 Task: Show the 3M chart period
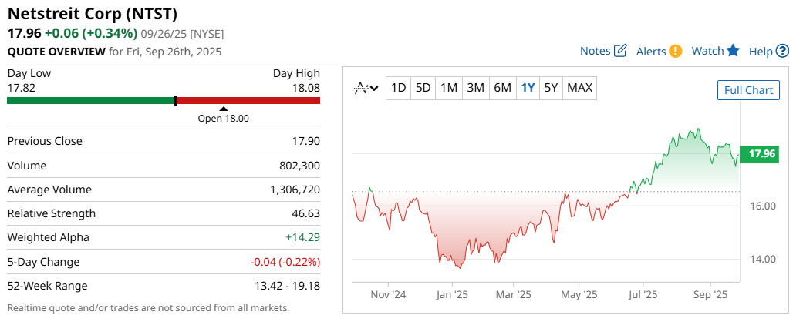[475, 88]
